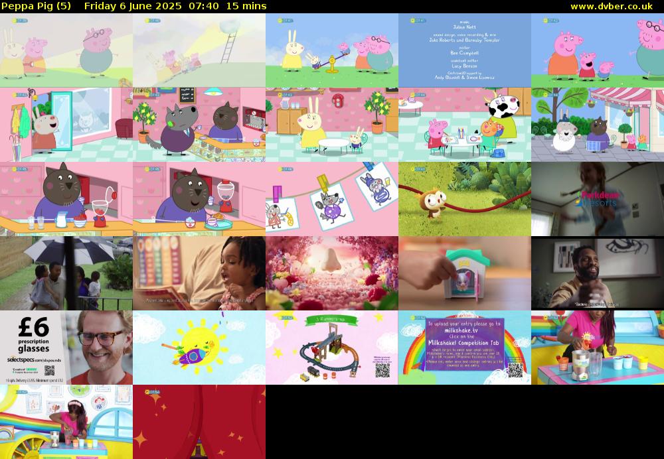
Task: Open the credits thumbnail listing Julian Nott
Action: [x=465, y=50]
